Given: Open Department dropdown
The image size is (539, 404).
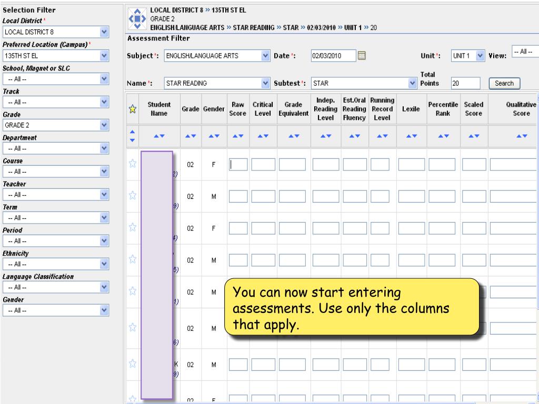Looking at the screenshot, I should [56, 148].
